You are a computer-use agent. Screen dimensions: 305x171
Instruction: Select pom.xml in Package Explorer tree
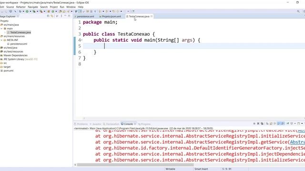[7, 71]
